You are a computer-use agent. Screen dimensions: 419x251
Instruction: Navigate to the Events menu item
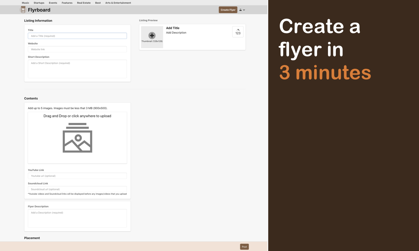click(x=53, y=3)
